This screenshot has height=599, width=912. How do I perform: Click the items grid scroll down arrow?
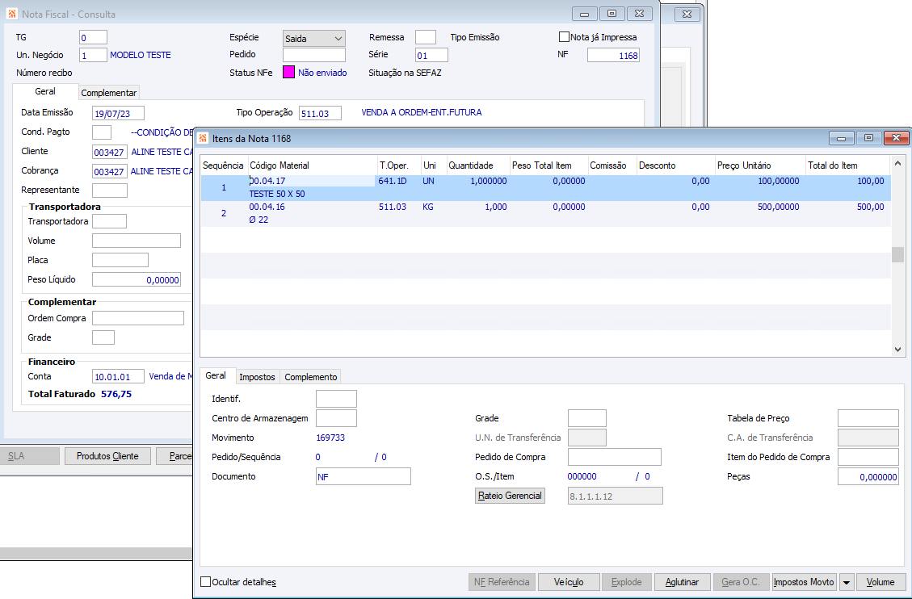coord(897,350)
